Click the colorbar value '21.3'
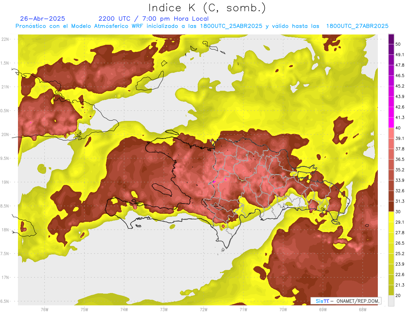This screenshot has height=314, width=407. [x=400, y=285]
